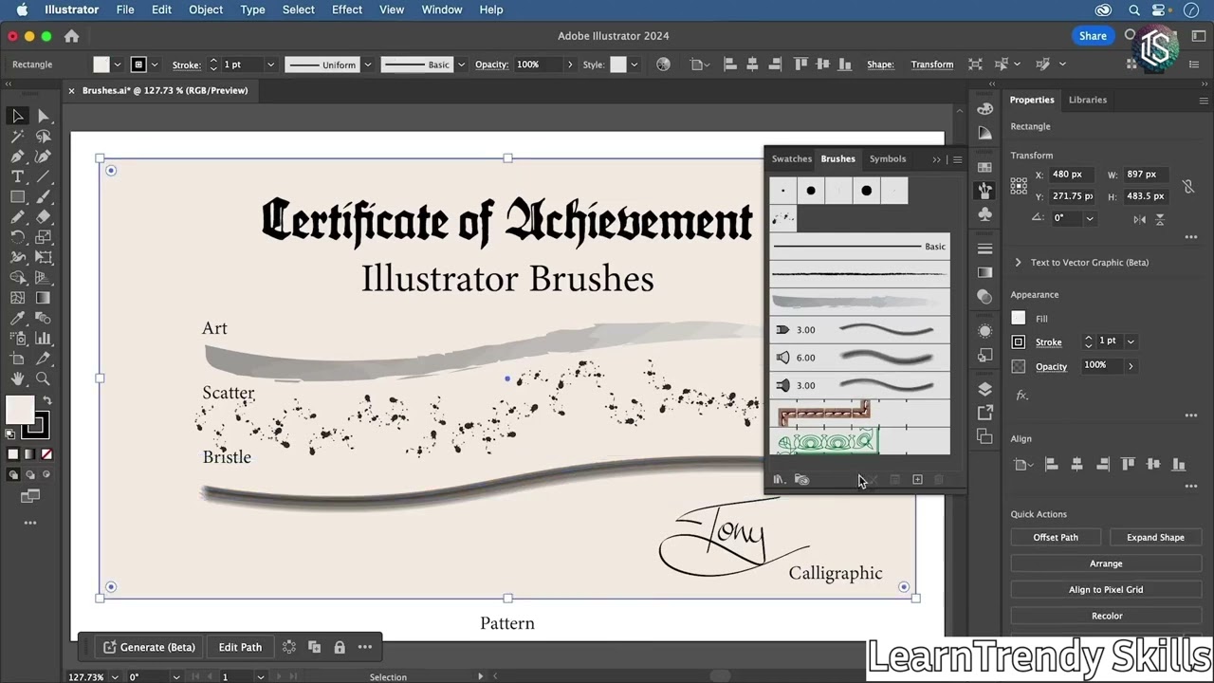Click the X position input field

(x=1073, y=175)
